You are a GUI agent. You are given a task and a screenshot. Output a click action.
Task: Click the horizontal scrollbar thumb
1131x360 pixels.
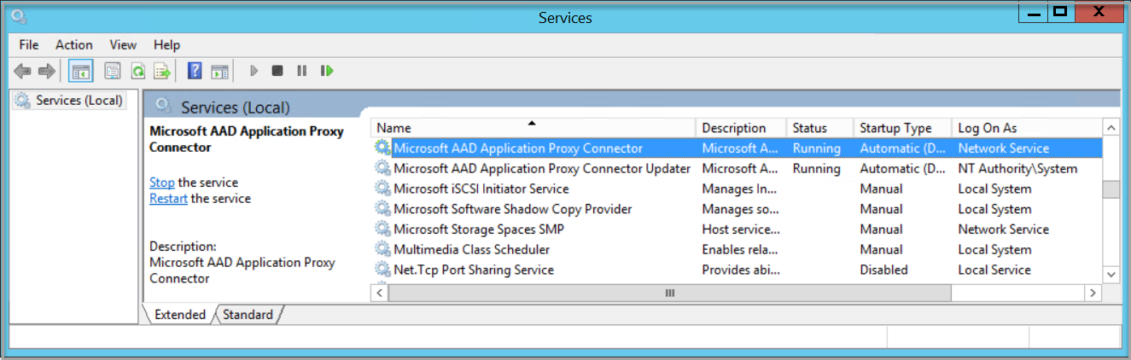coord(670,293)
